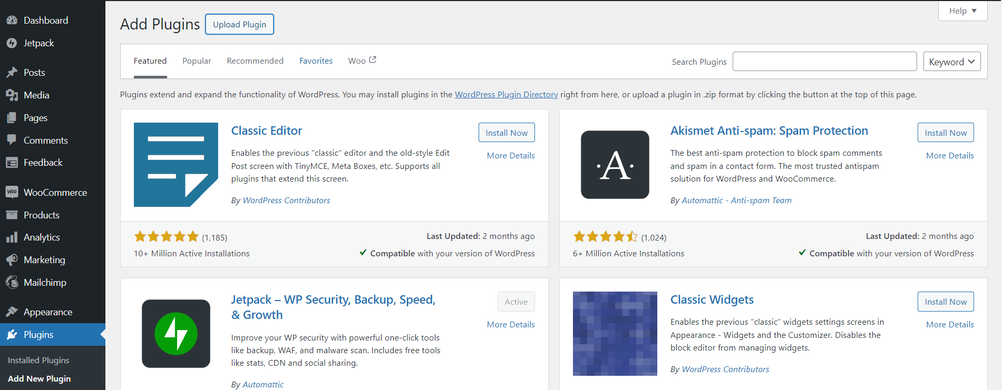Click Akismet's star rating
The width and height of the screenshot is (1002, 390).
pyautogui.click(x=605, y=237)
